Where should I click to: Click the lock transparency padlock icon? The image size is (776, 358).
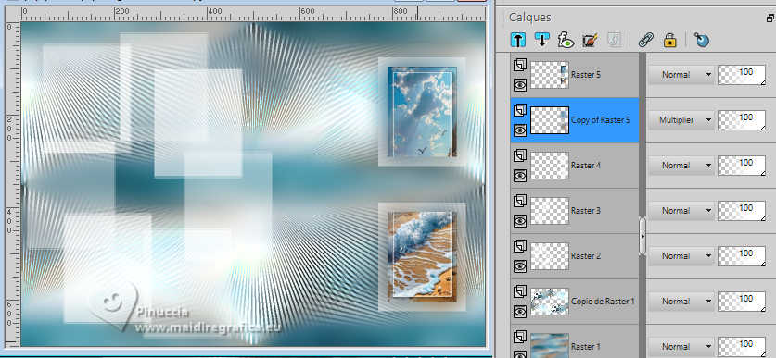(x=669, y=40)
